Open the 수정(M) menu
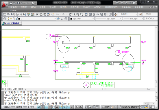 [97, 7]
